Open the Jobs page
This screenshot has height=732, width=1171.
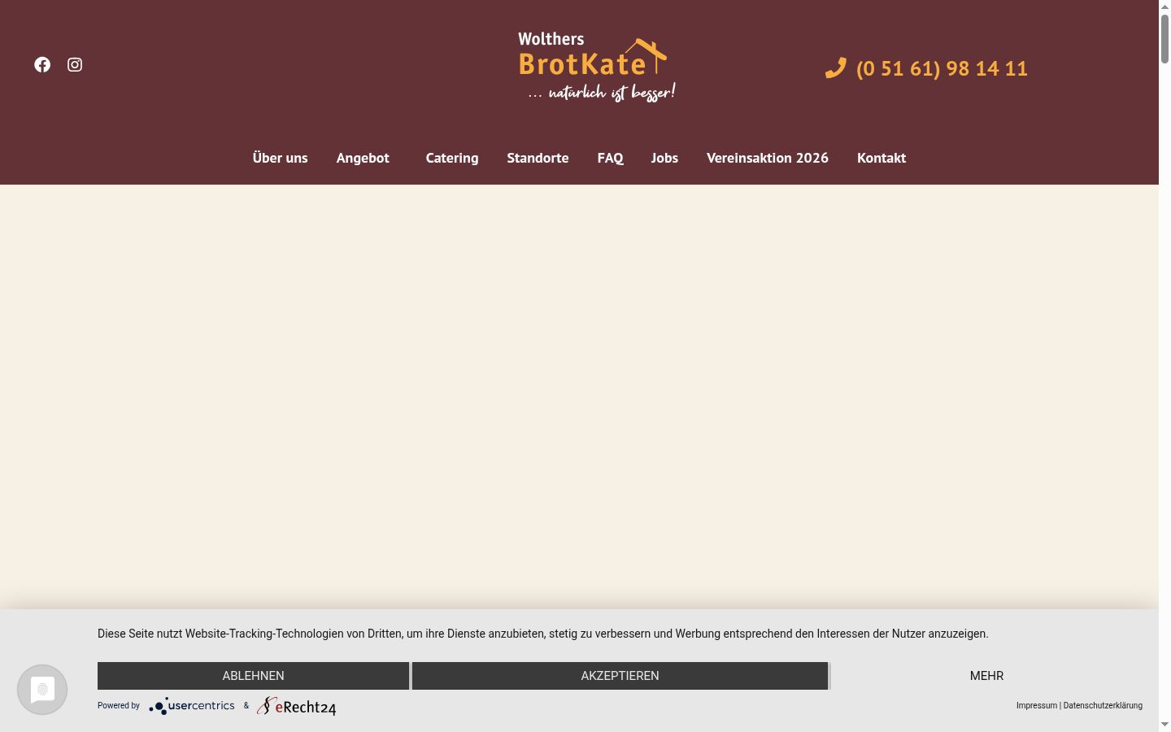(x=664, y=158)
